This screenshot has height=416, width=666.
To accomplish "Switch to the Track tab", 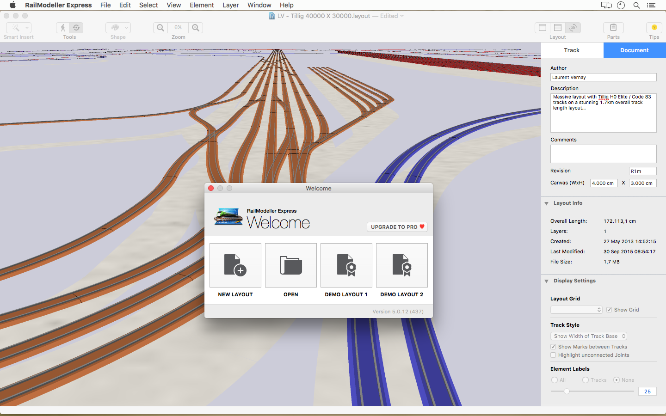I will click(572, 50).
